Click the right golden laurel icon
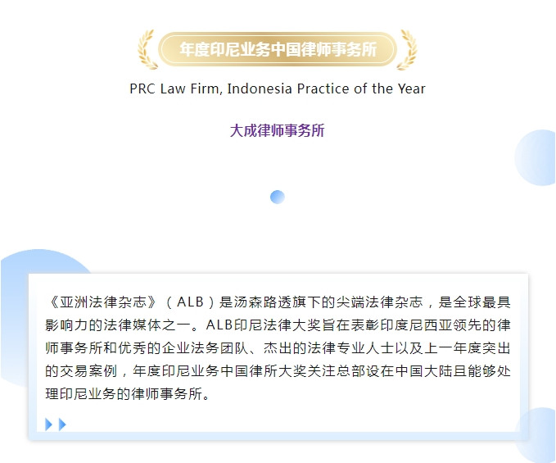This screenshot has height=463, width=556. [x=407, y=49]
